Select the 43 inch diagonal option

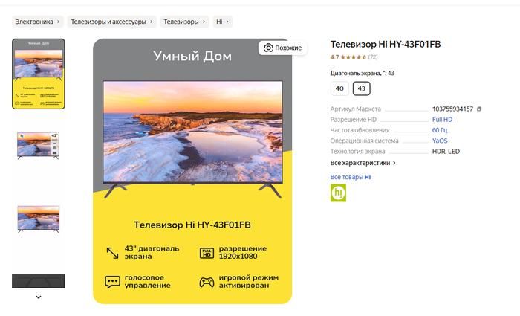[x=362, y=88]
